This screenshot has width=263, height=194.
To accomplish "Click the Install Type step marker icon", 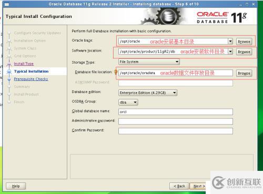I will coord(9,64).
